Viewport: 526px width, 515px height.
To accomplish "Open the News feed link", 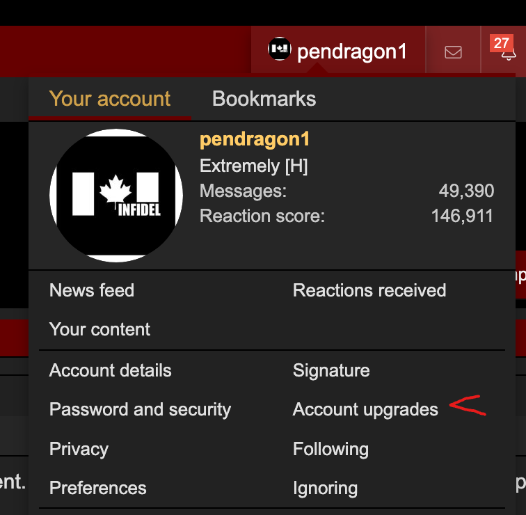I will pyautogui.click(x=92, y=290).
